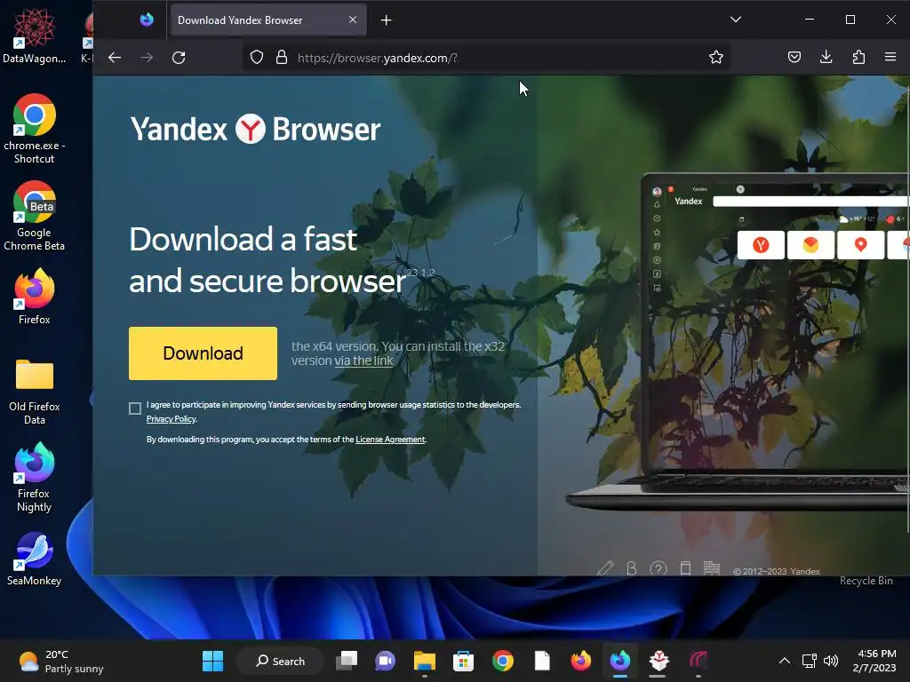The width and height of the screenshot is (910, 682).
Task: Open chrome.exe Shortcut desktop icon
Action: 35,129
